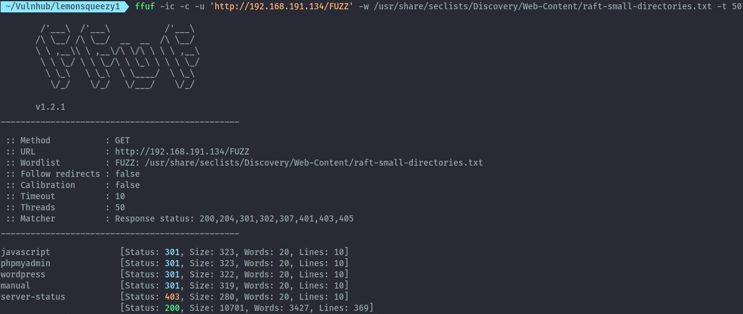The width and height of the screenshot is (743, 314).
Task: Click the green 200 status code
Action: [x=172, y=308]
